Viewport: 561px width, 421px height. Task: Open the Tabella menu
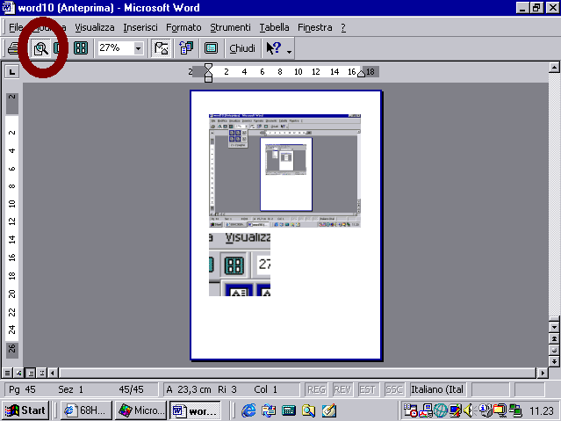tap(274, 27)
